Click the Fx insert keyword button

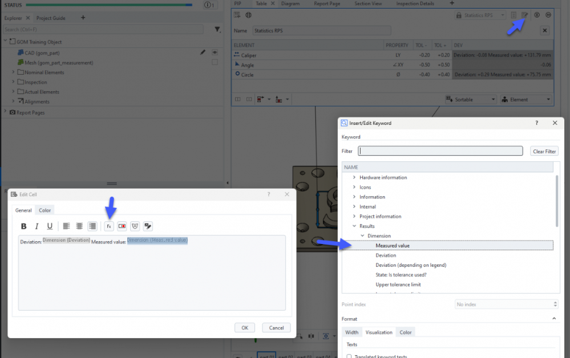click(x=108, y=226)
